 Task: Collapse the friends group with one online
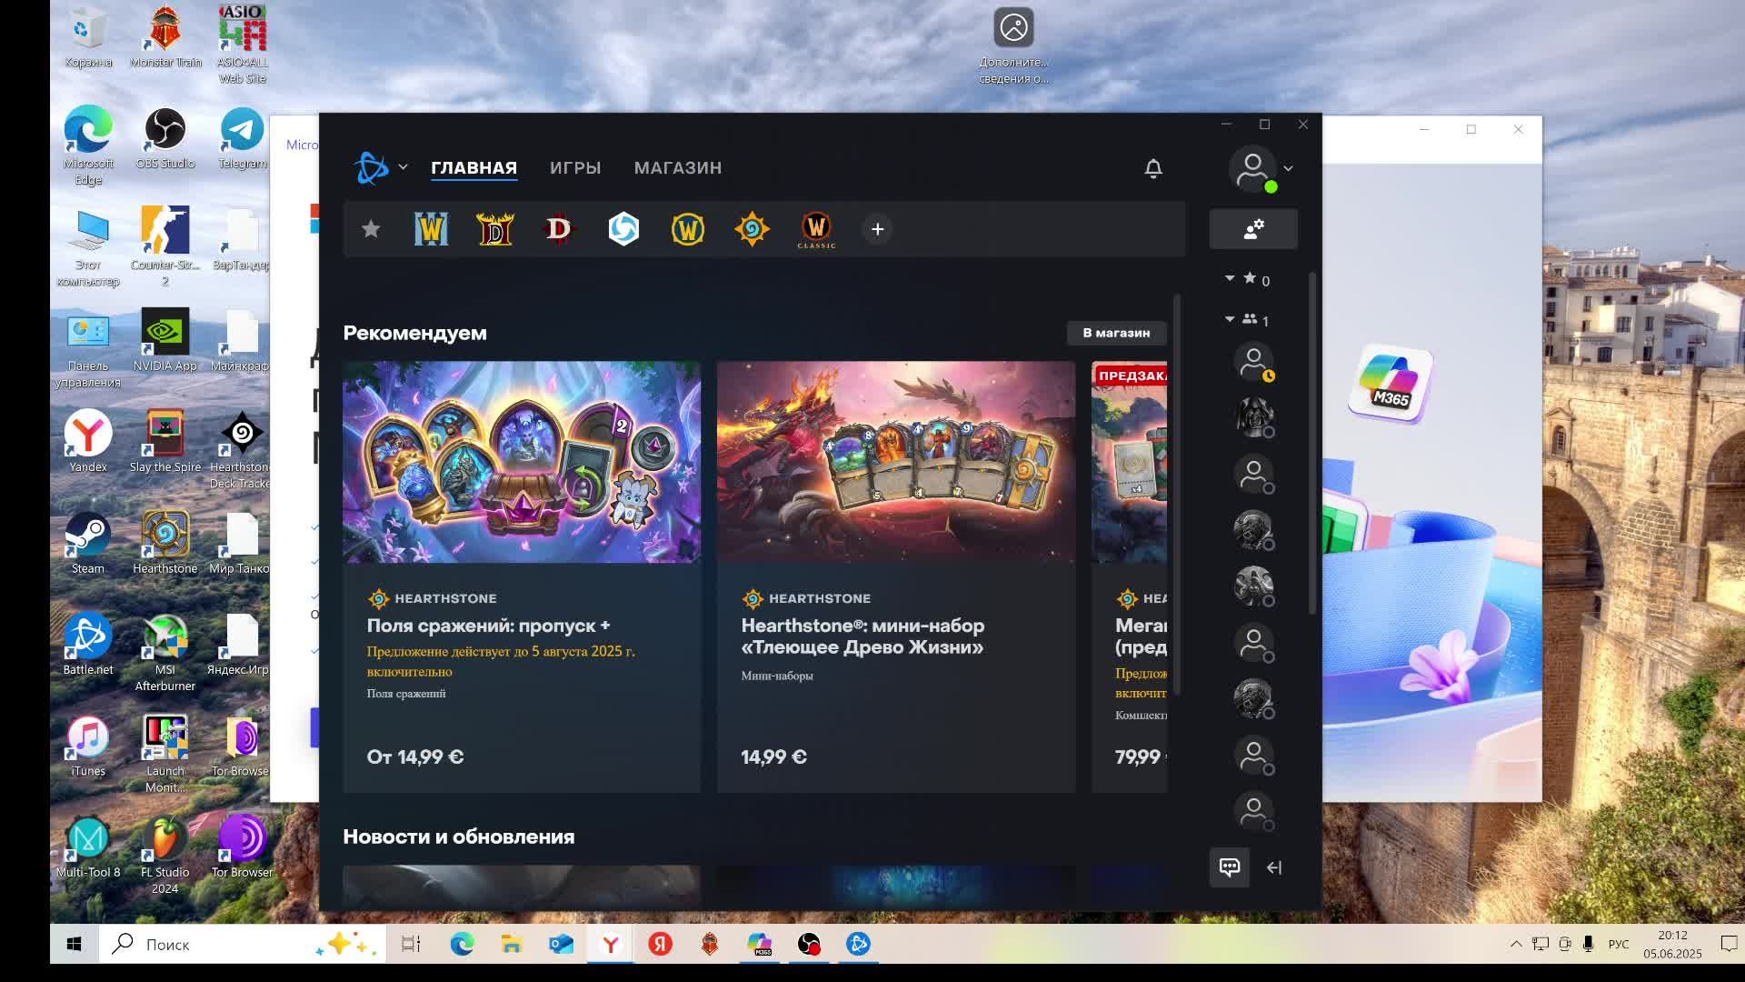tap(1230, 319)
